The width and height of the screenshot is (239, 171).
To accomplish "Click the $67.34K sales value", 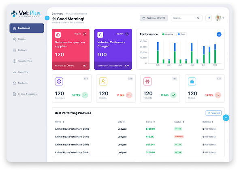I will [x=151, y=145].
